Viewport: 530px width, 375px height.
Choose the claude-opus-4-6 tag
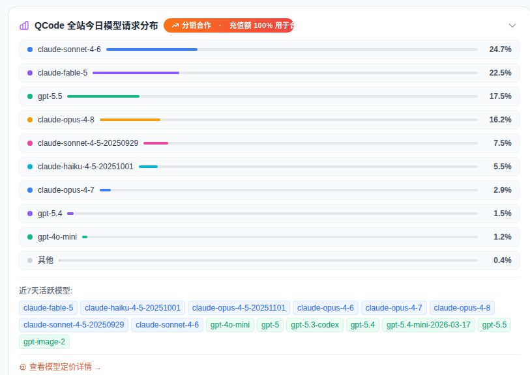click(x=325, y=308)
